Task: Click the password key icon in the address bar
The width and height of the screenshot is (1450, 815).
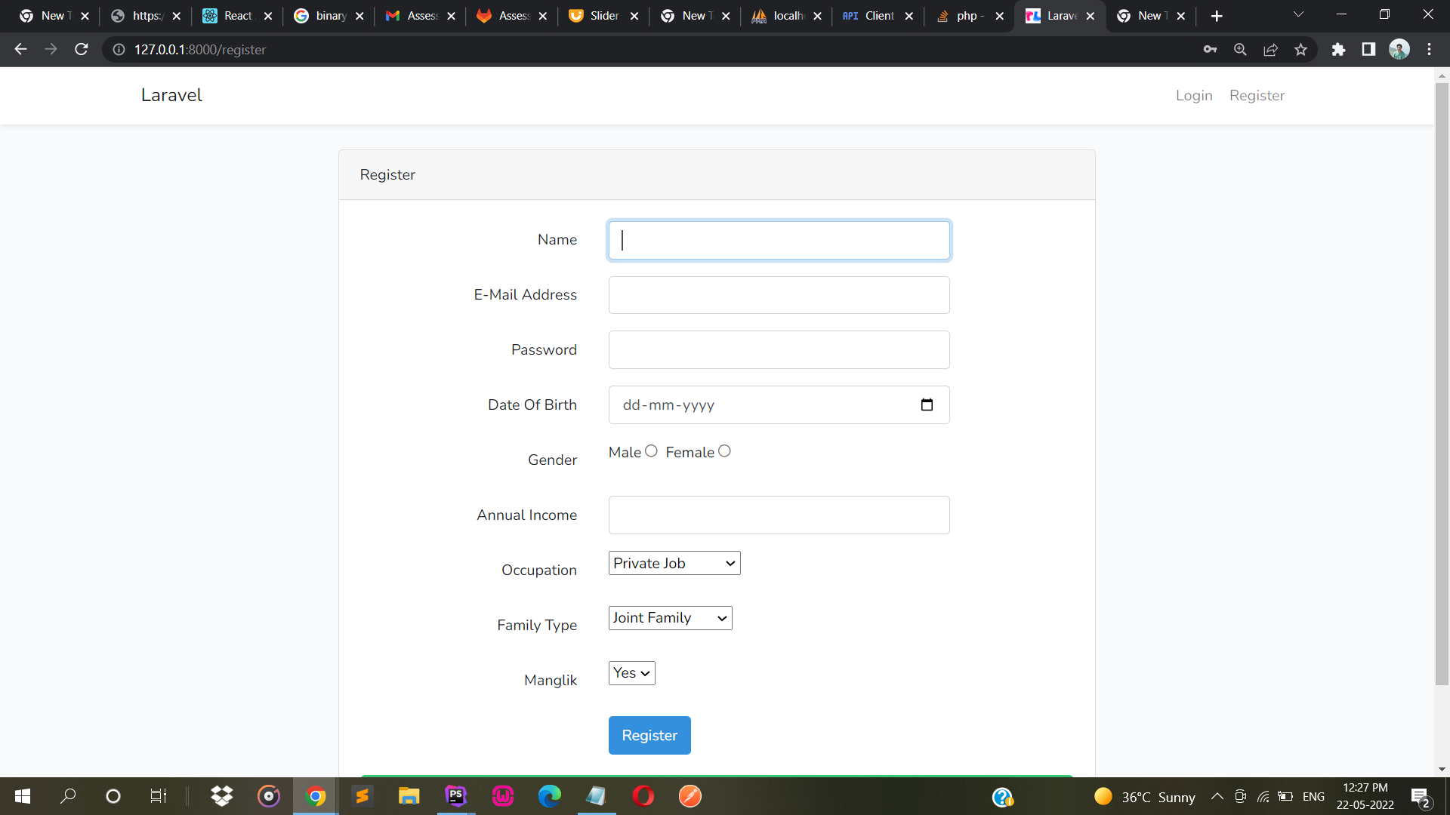Action: click(1210, 50)
